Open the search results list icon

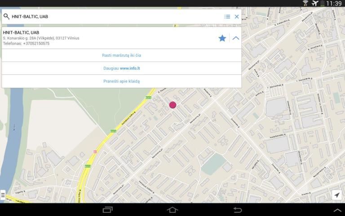(x=227, y=17)
